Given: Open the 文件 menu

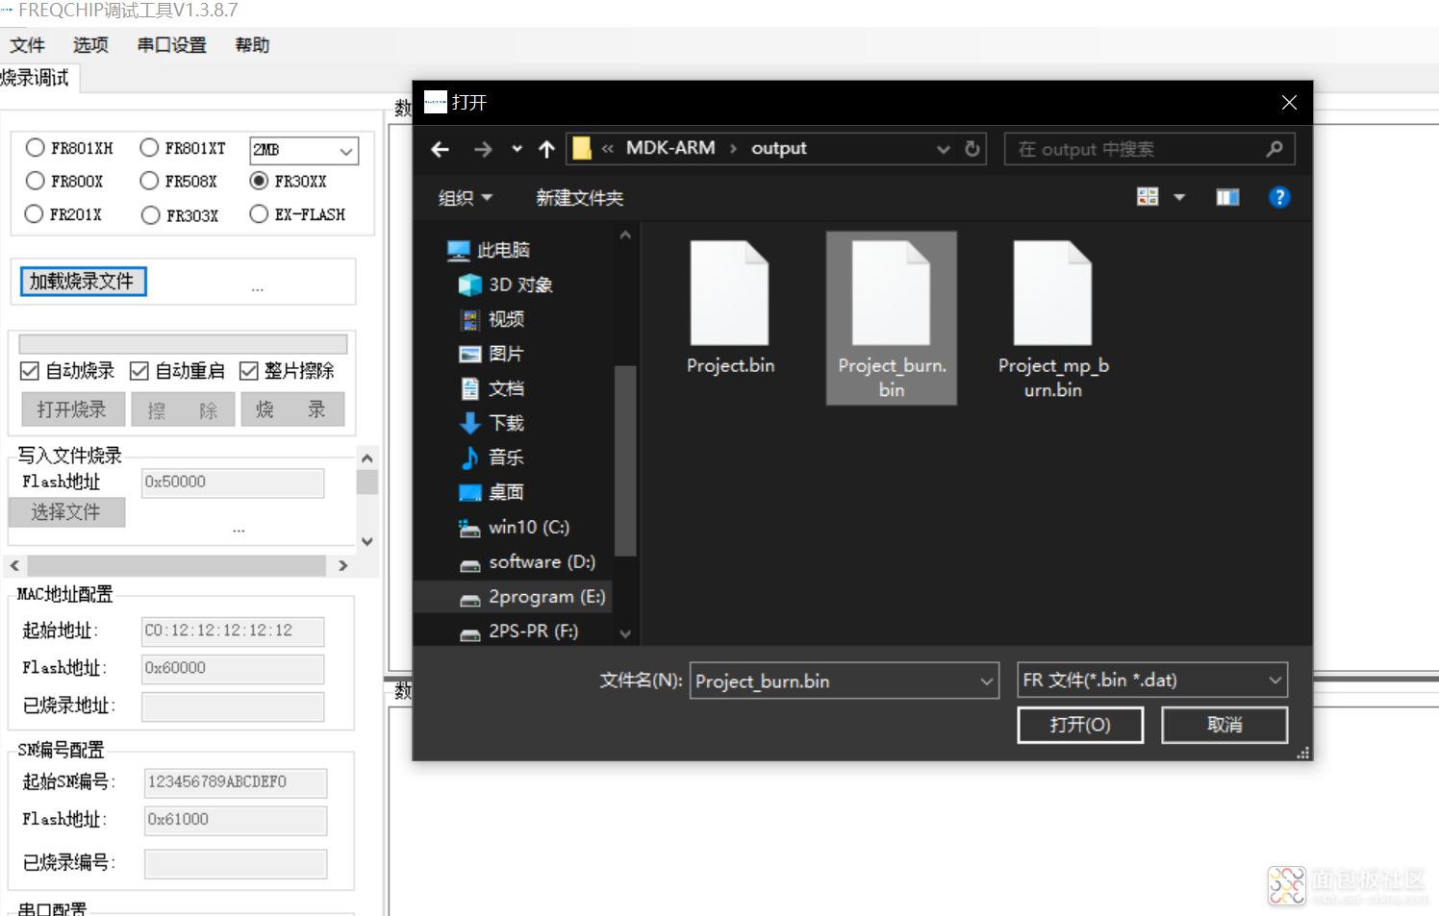Looking at the screenshot, I should click(27, 45).
